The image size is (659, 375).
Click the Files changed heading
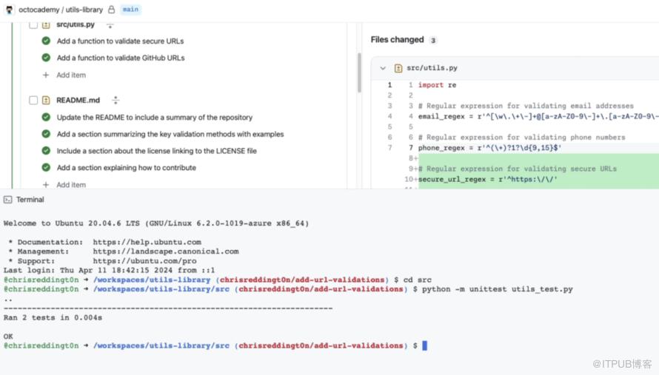point(397,40)
